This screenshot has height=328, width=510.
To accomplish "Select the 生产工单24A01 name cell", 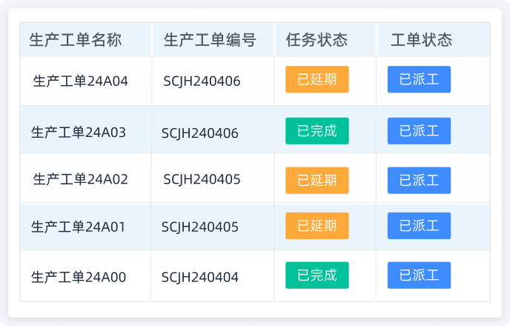I will [x=79, y=227].
